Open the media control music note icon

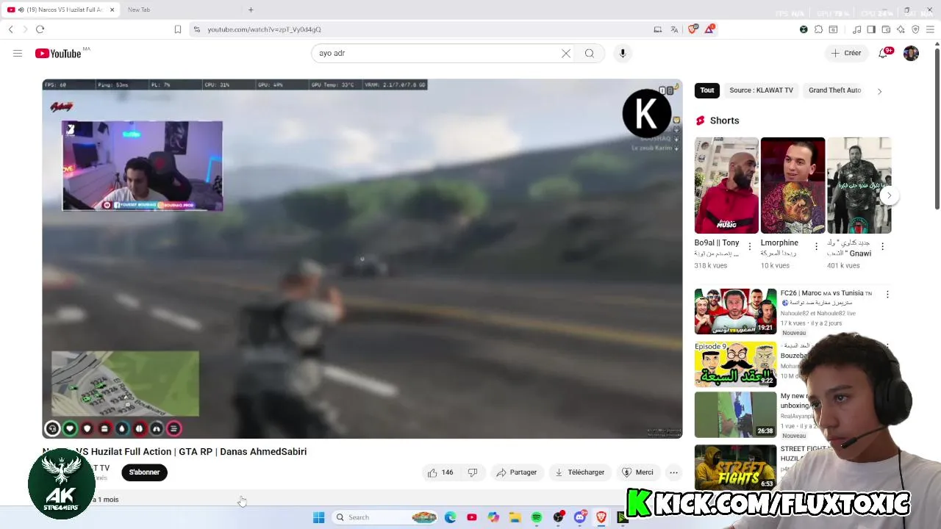click(857, 29)
